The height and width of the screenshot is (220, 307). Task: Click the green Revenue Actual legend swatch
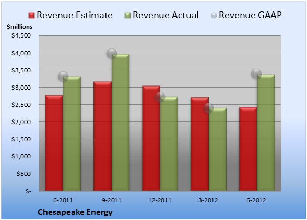[x=127, y=15]
